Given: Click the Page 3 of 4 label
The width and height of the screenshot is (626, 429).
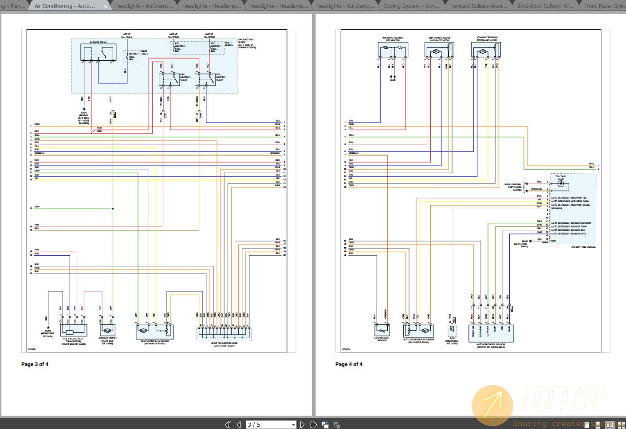Looking at the screenshot, I should (35, 364).
